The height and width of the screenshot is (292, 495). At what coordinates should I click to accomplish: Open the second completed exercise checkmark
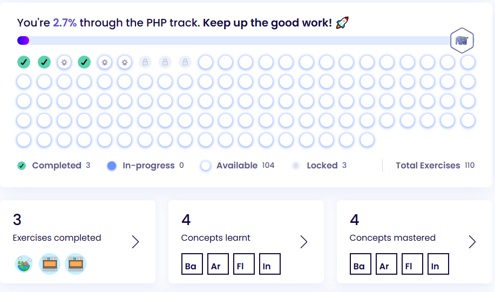tap(44, 62)
